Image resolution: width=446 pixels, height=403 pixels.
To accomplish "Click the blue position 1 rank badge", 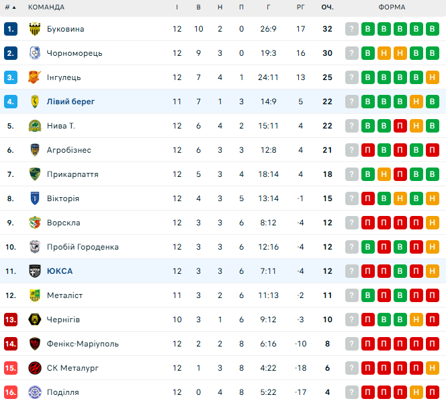I will point(11,29).
